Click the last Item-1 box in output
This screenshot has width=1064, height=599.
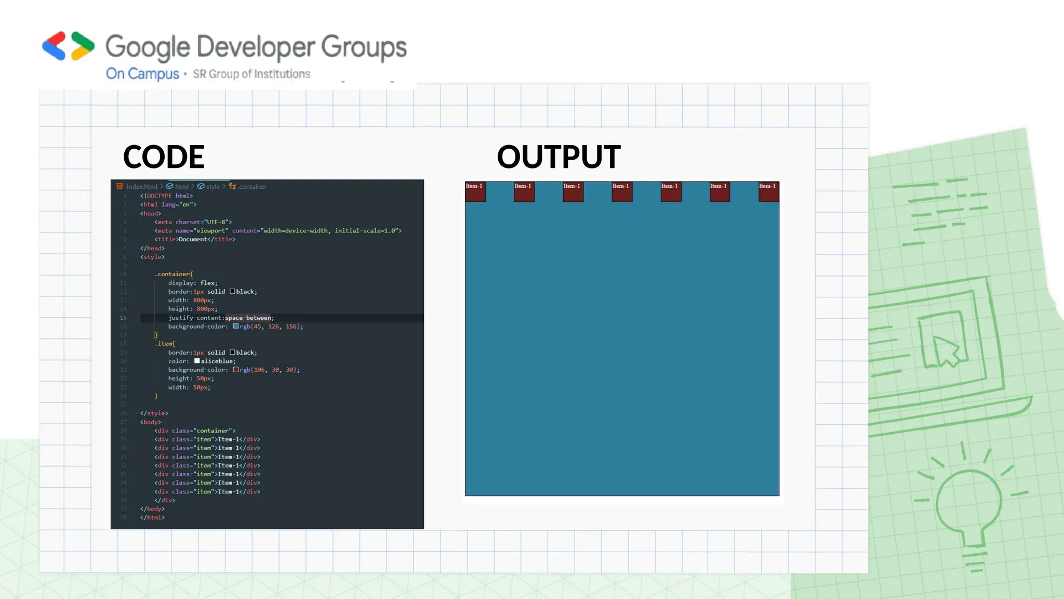(768, 192)
